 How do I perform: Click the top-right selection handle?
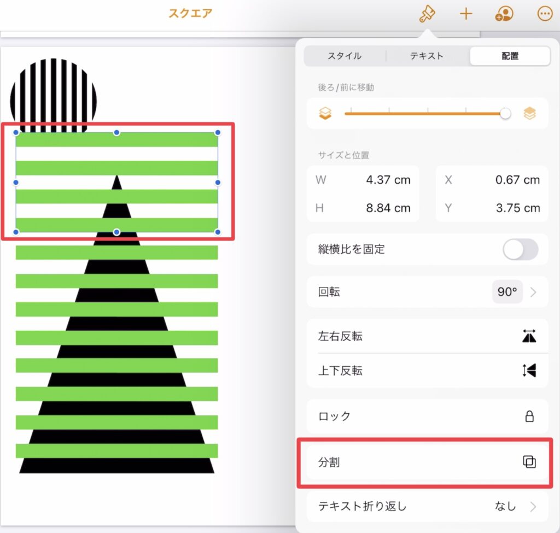[218, 133]
